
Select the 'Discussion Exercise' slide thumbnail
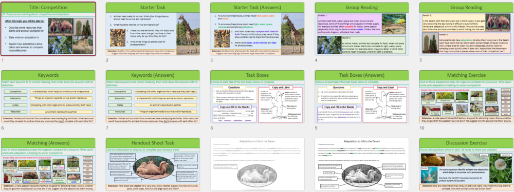[x=467, y=164]
